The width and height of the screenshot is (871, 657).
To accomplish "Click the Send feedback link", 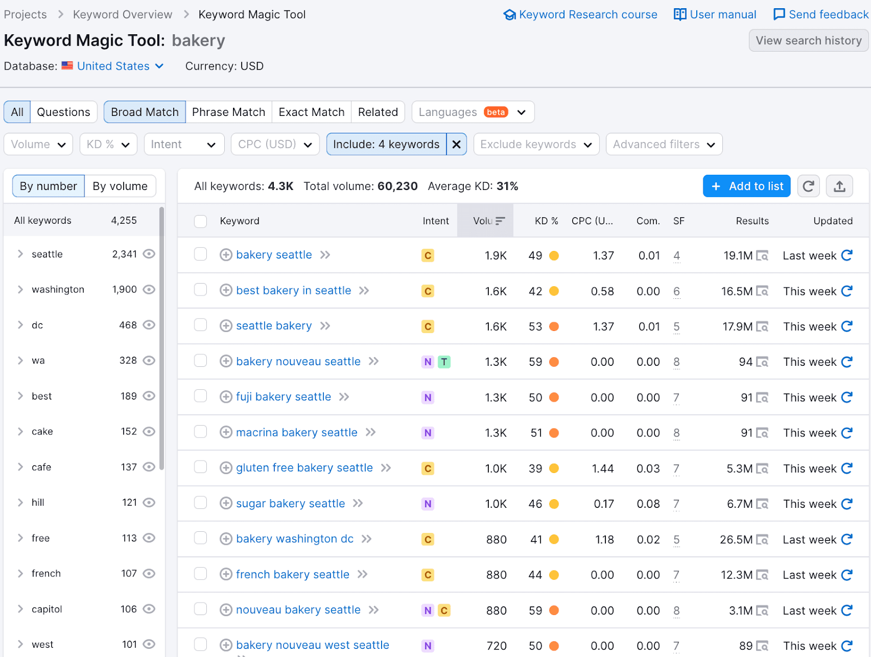I will pos(821,15).
